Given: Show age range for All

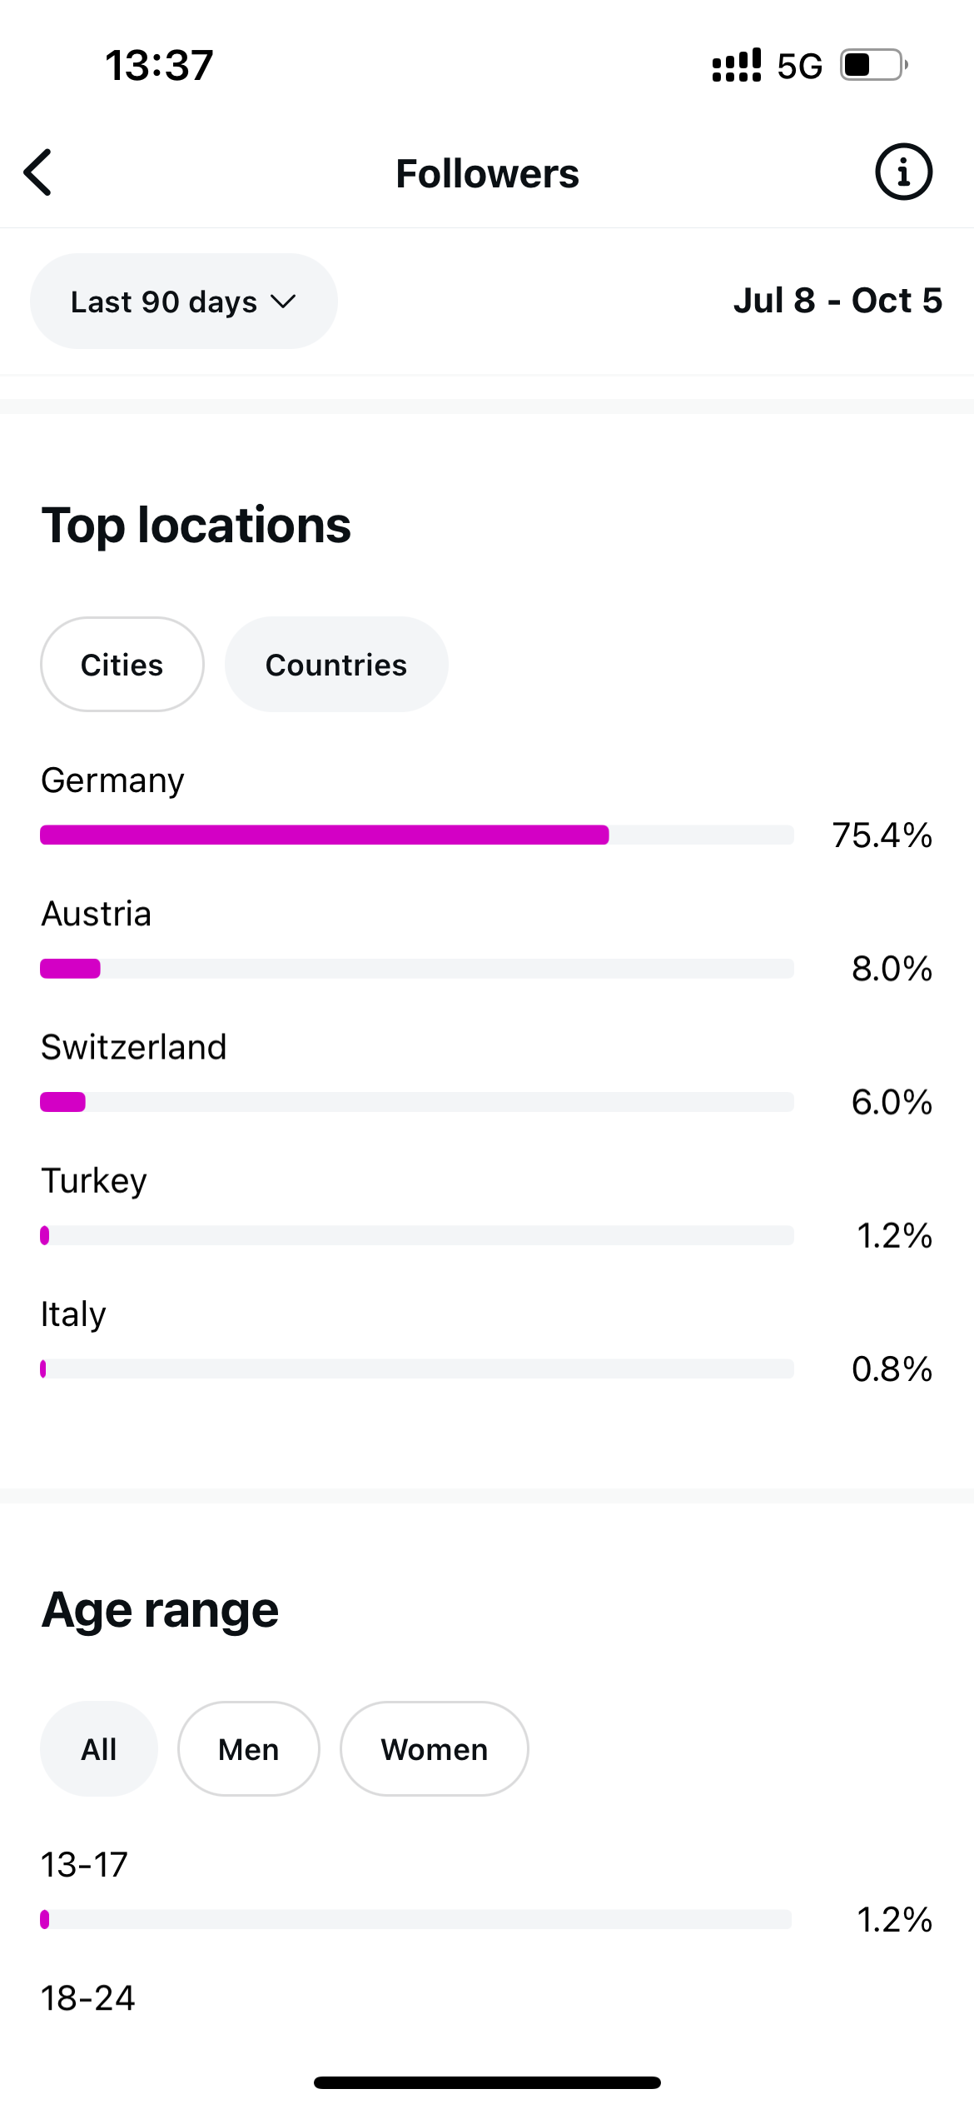Looking at the screenshot, I should [99, 1749].
